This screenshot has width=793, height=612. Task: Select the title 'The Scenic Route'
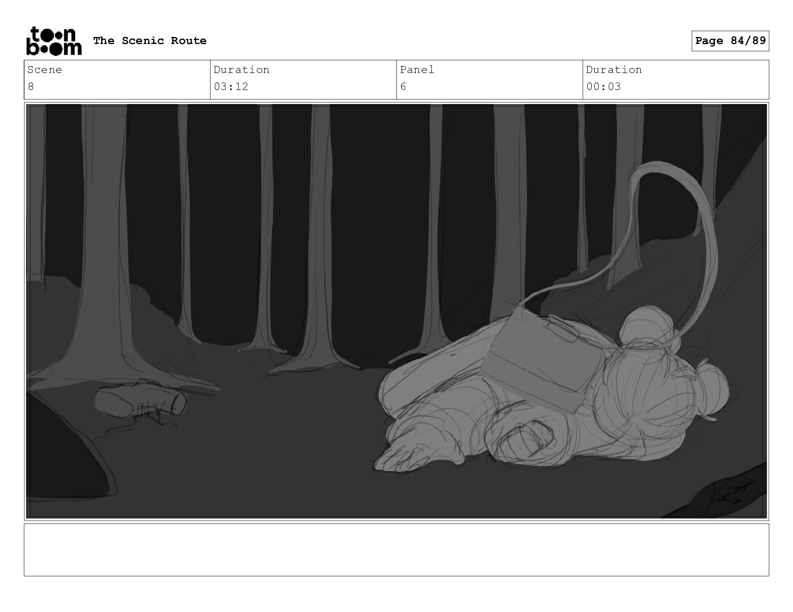pyautogui.click(x=150, y=40)
